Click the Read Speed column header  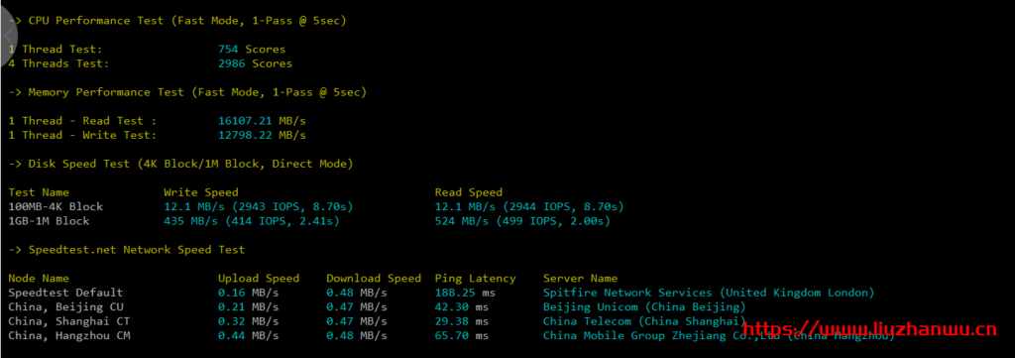tap(469, 192)
